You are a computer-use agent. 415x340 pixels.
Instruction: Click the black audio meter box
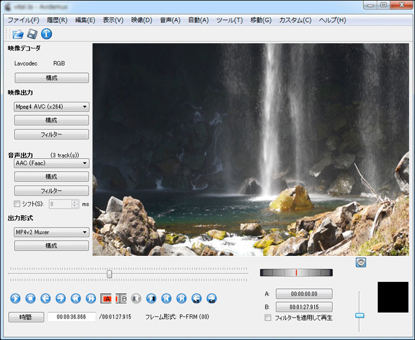(392, 297)
